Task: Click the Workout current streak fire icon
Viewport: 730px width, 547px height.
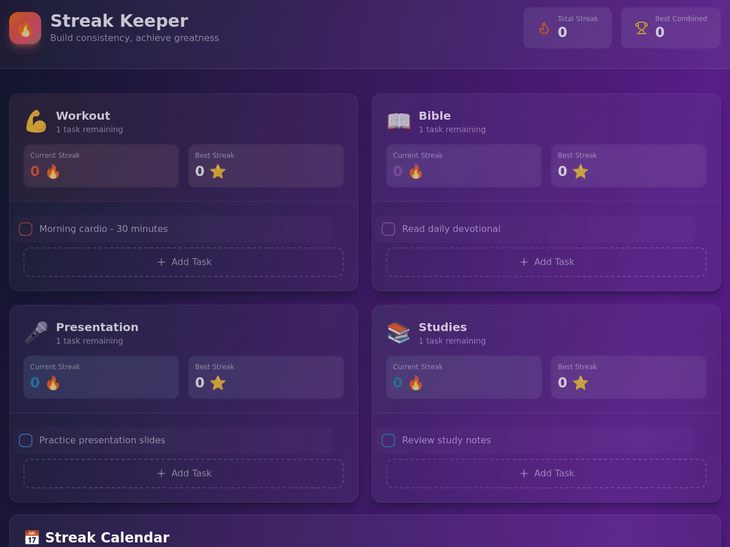Action: coord(53,172)
